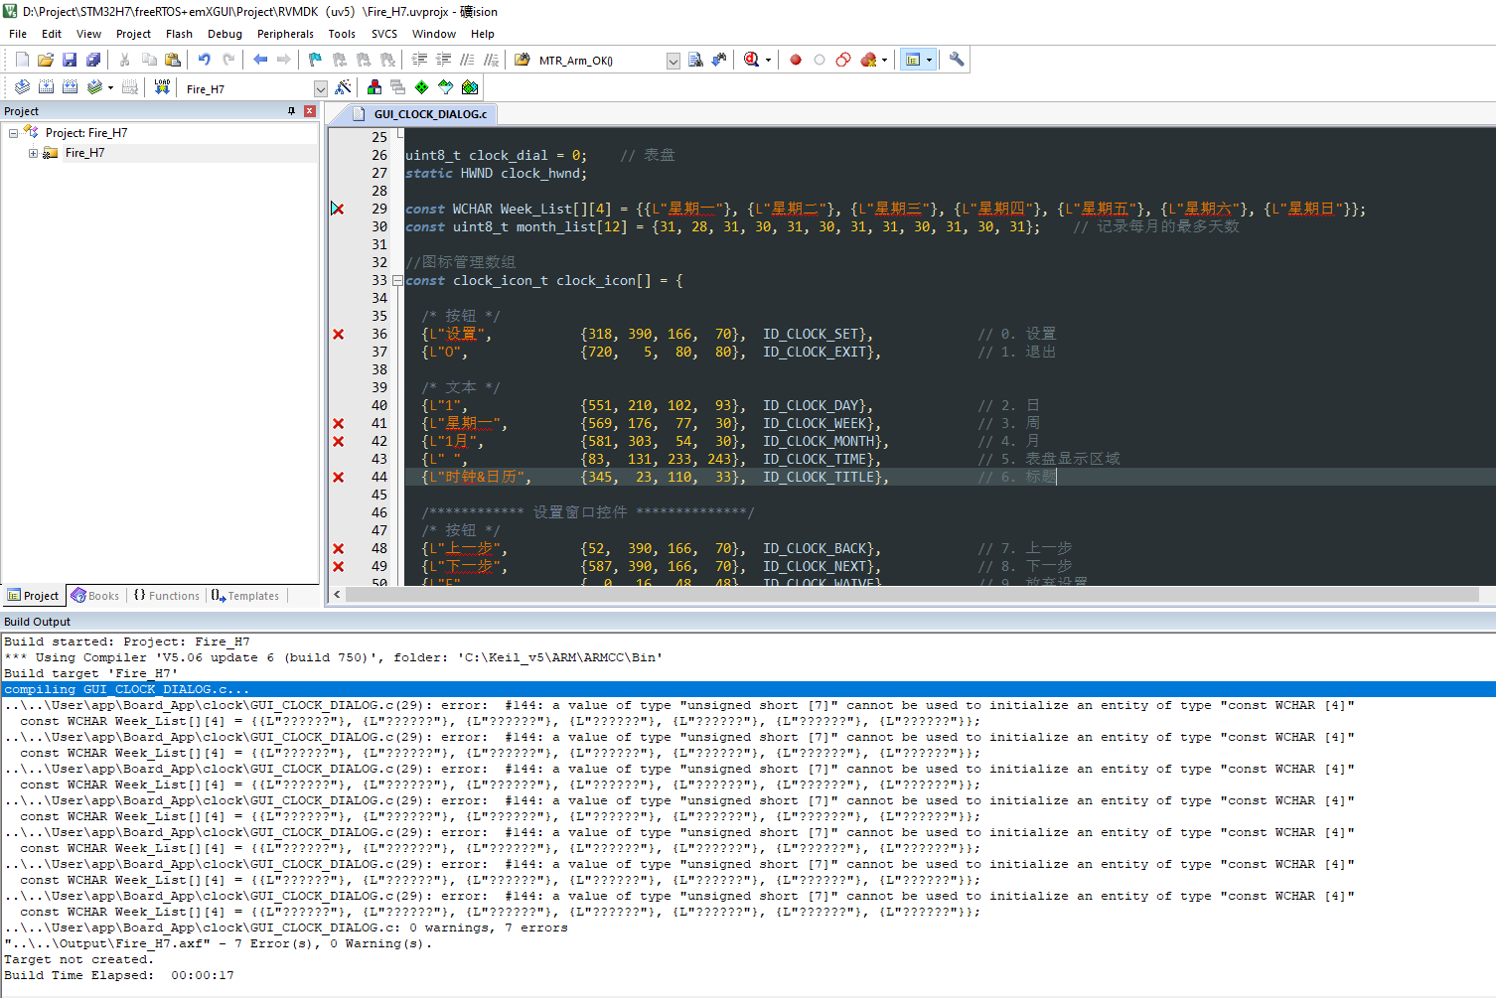The height and width of the screenshot is (998, 1496).
Task: Save the current file
Action: 70,60
